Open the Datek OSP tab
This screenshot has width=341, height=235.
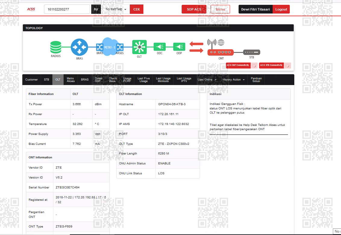[99, 80]
